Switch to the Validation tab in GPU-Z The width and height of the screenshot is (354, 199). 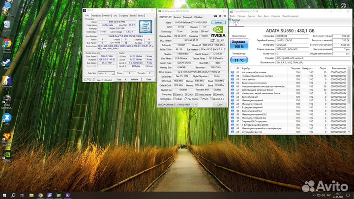click(x=198, y=17)
